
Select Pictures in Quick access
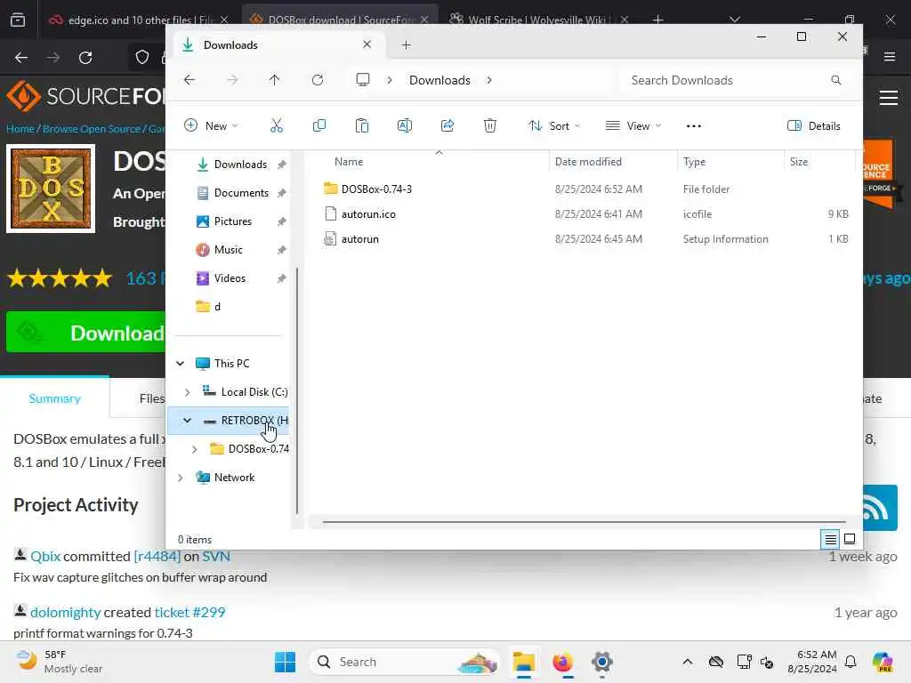point(232,221)
